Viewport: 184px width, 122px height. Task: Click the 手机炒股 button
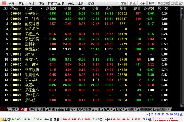tap(163, 3)
